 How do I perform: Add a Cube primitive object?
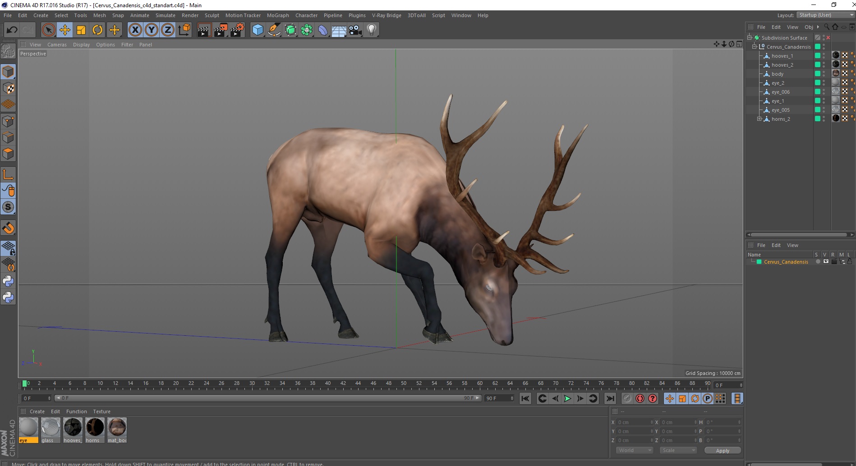258,30
